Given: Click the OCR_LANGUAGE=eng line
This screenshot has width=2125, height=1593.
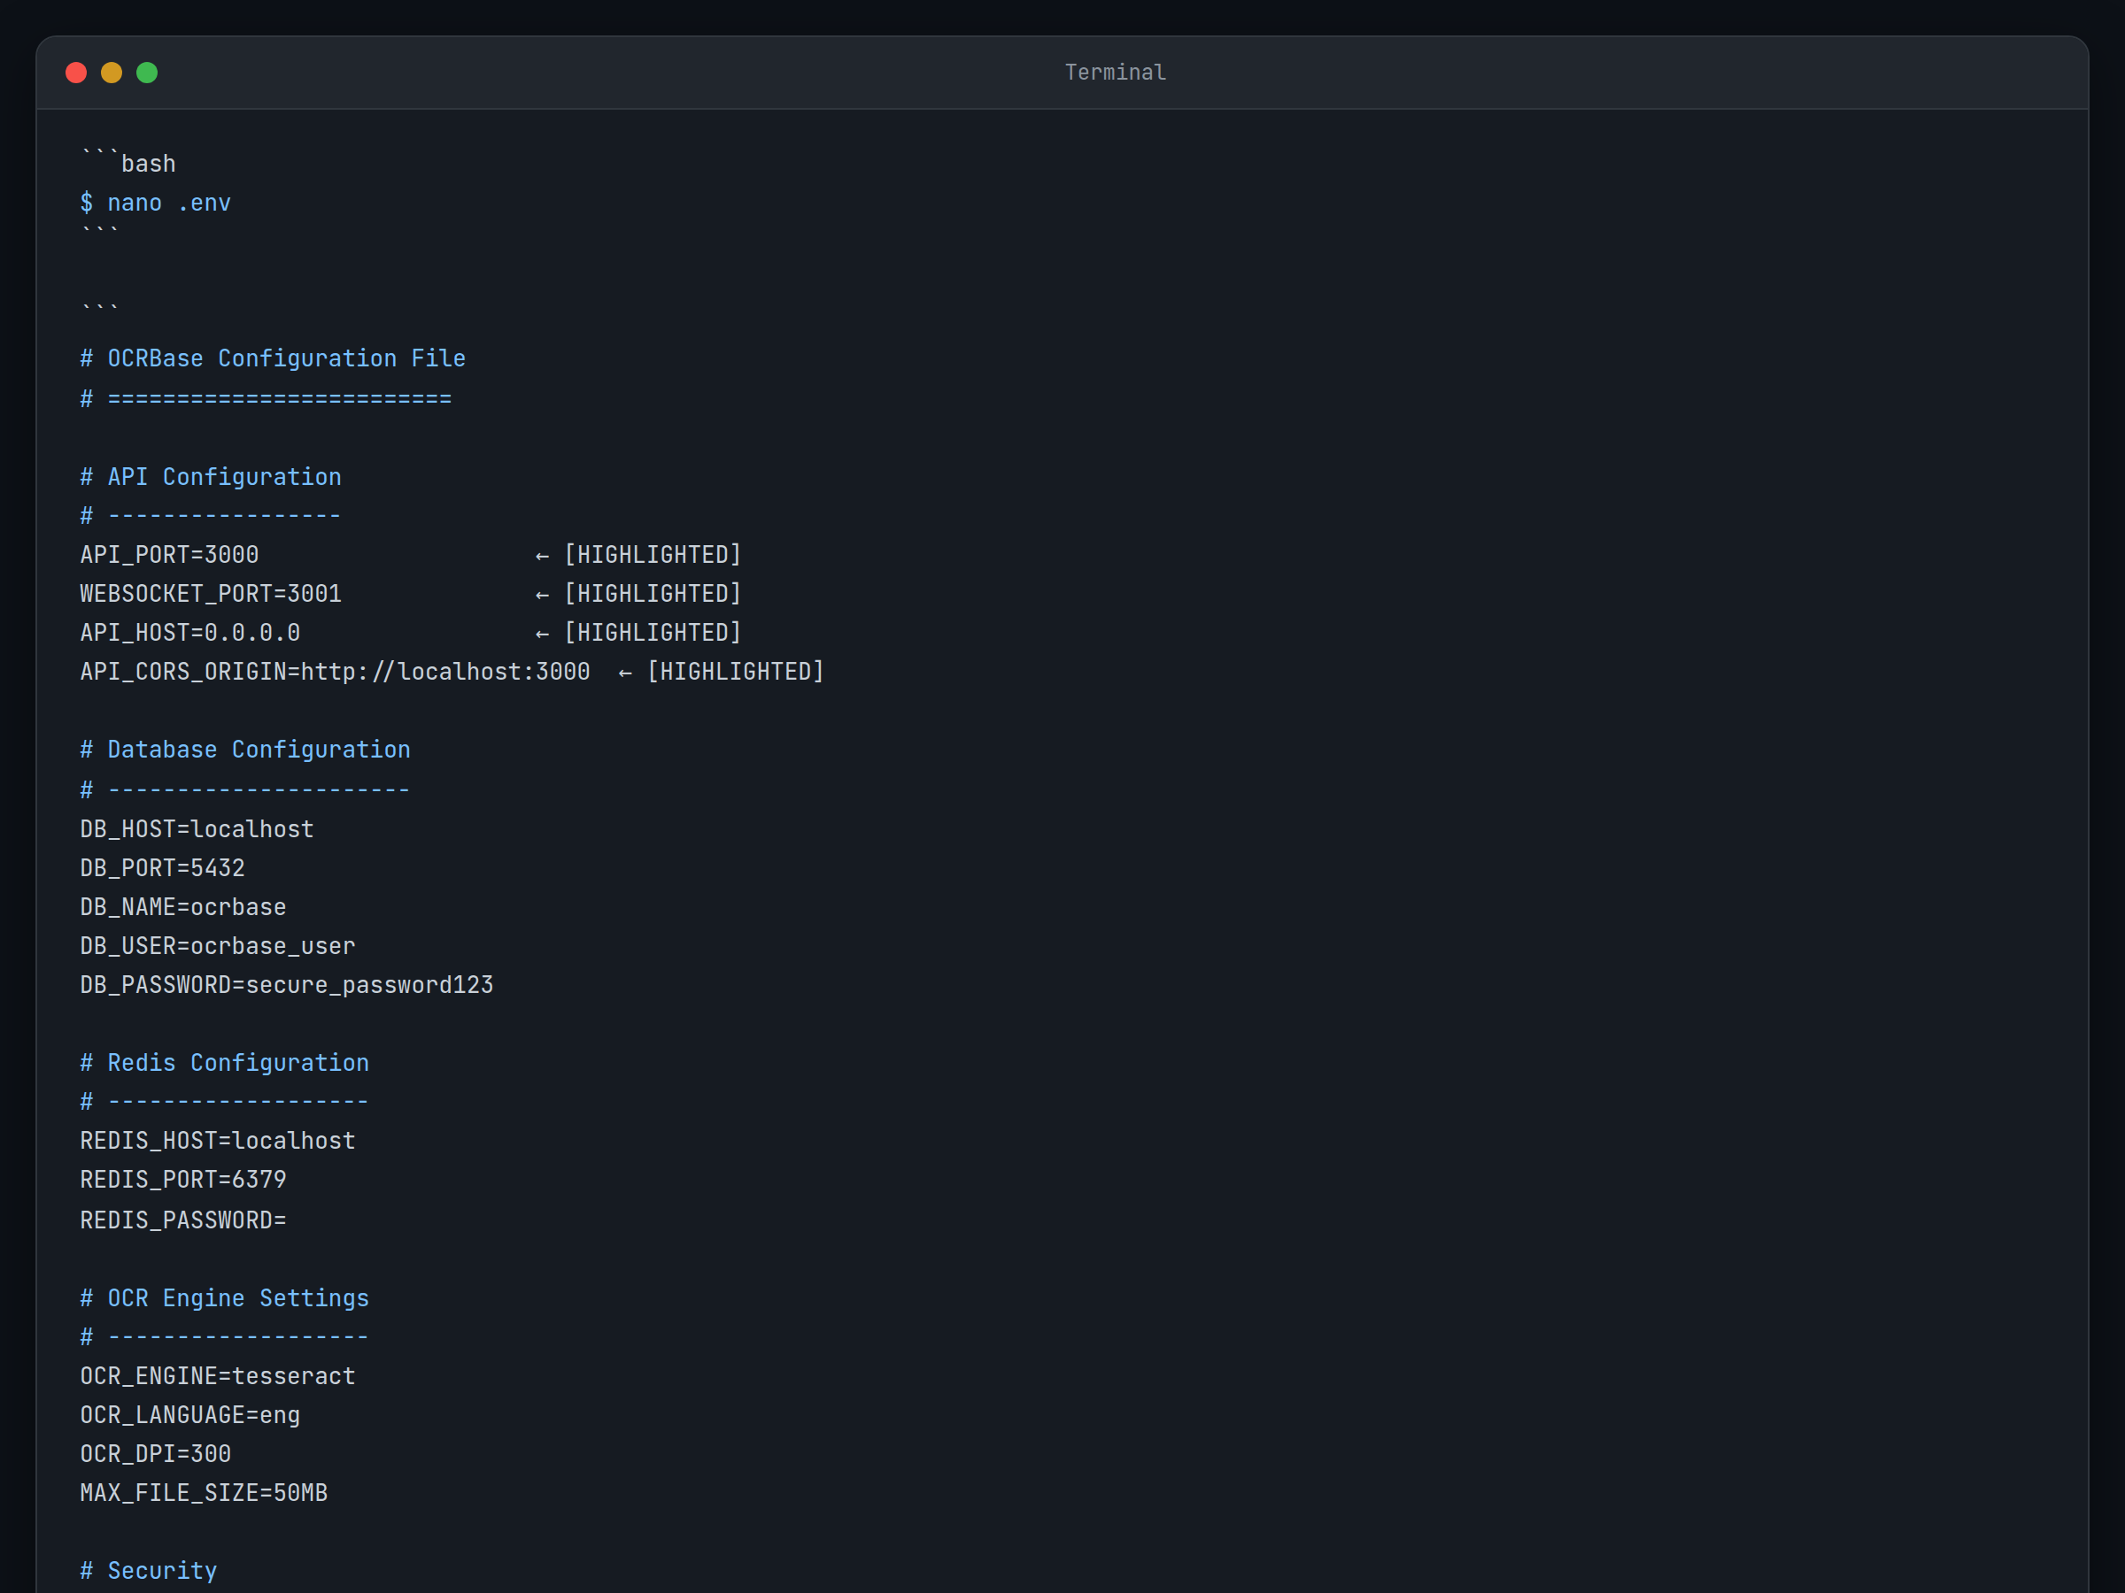Looking at the screenshot, I should (190, 1415).
